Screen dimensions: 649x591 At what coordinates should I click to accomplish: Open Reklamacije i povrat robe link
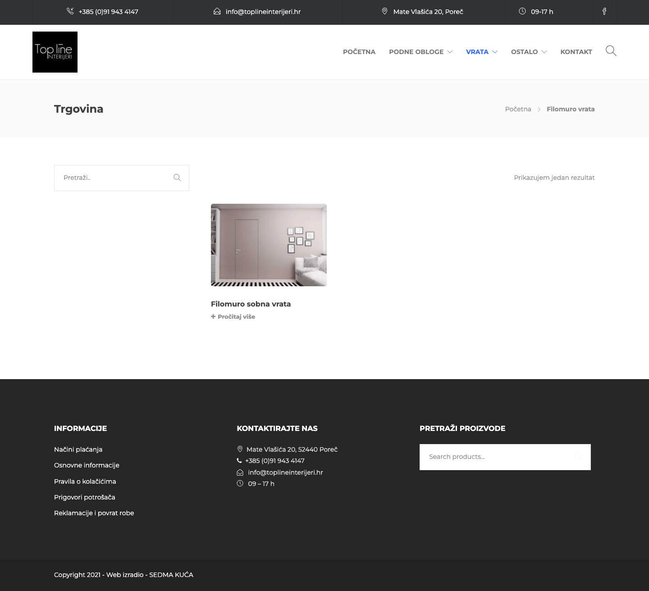tap(94, 513)
